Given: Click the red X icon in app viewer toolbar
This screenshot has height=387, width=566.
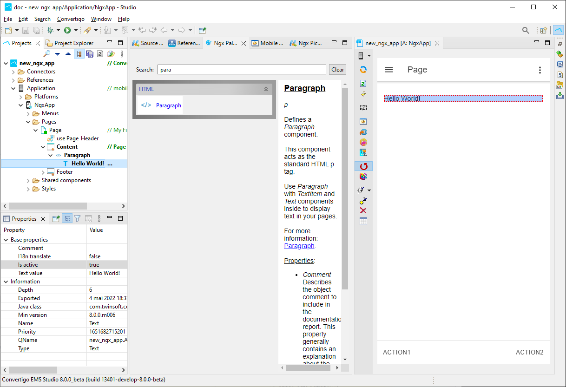Looking at the screenshot, I should pyautogui.click(x=363, y=211).
